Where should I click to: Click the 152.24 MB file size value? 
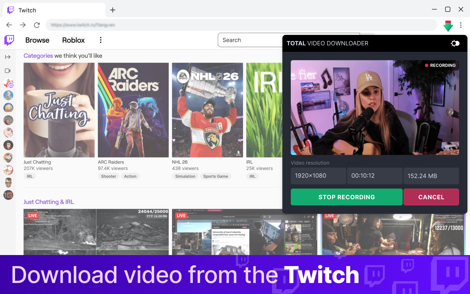click(431, 176)
